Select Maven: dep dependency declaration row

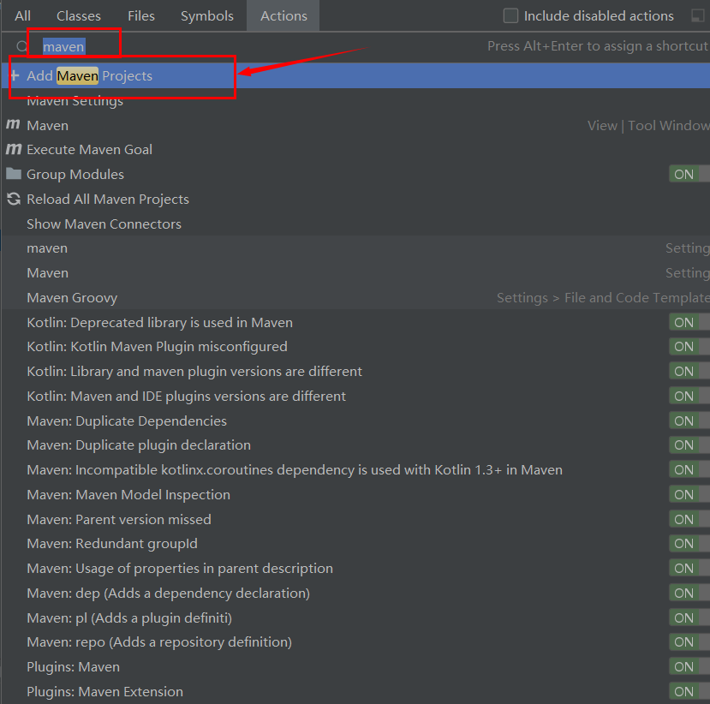click(355, 593)
